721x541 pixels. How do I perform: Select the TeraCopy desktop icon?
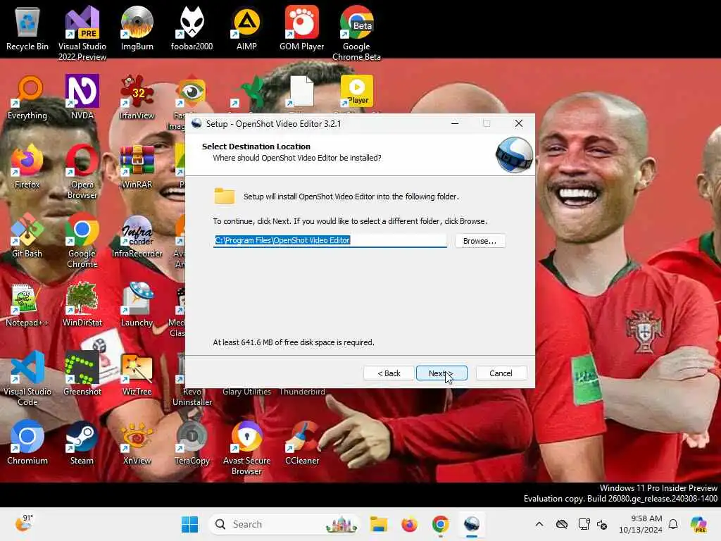click(x=192, y=442)
